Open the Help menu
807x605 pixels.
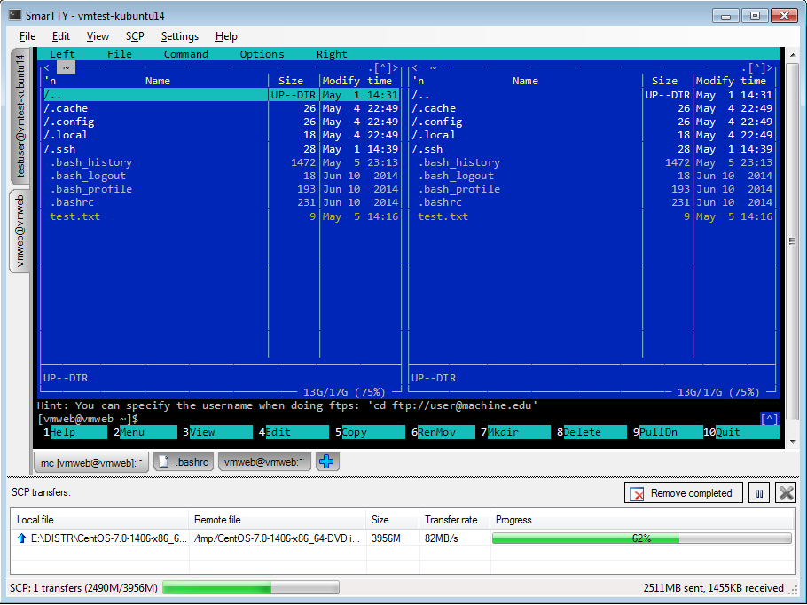tap(226, 36)
